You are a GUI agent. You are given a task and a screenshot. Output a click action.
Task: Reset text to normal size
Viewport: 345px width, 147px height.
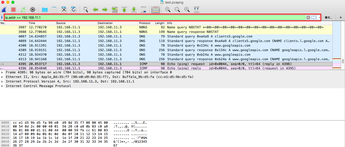click(187, 10)
